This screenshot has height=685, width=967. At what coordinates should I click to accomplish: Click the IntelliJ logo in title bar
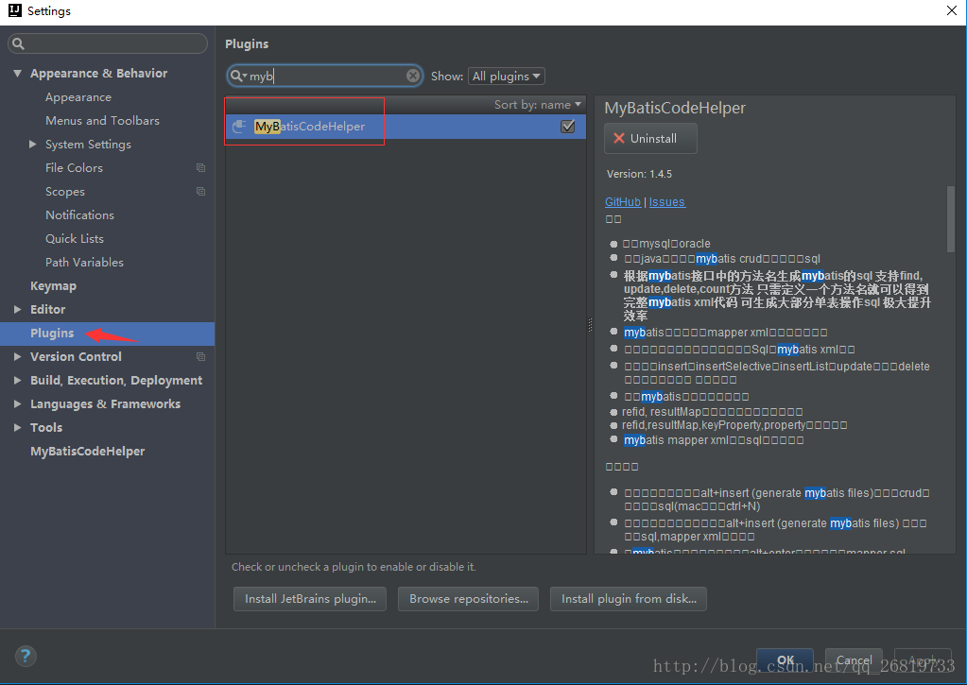click(15, 10)
